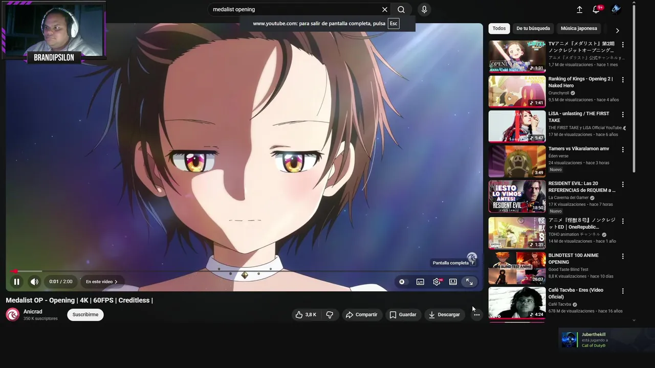
Task: Mute the video volume speaker icon
Action: (x=34, y=282)
